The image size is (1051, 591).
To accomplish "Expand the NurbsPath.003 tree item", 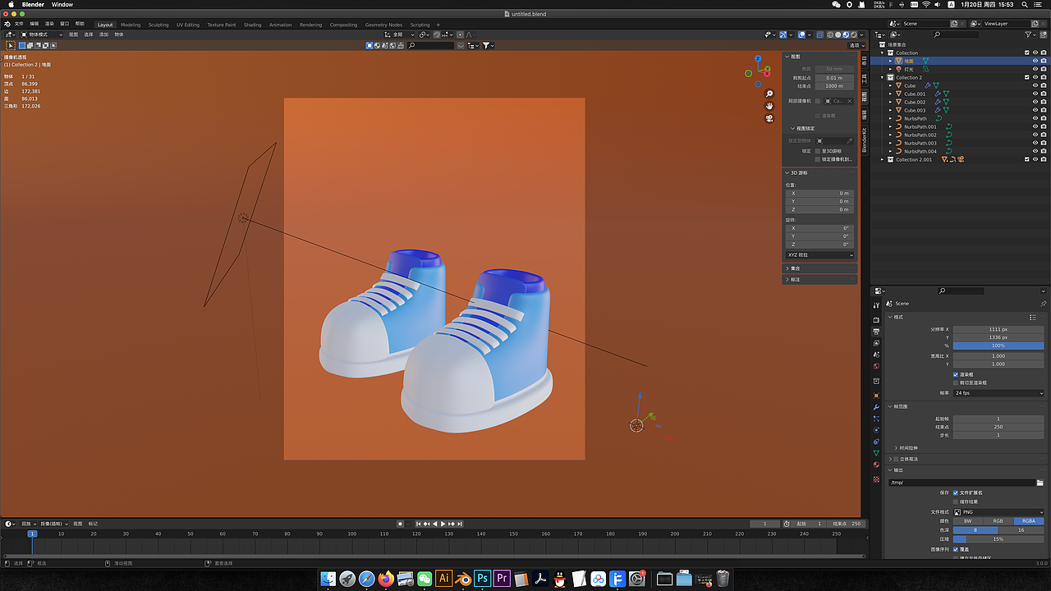I will [x=890, y=143].
